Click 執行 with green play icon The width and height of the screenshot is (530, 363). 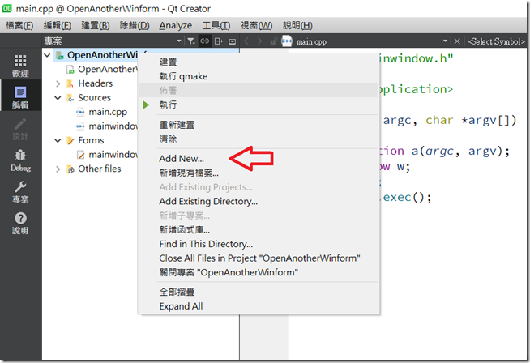point(259,105)
